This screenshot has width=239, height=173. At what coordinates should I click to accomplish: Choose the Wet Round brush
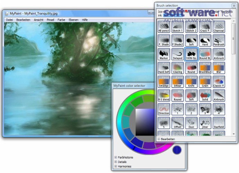coord(177,95)
